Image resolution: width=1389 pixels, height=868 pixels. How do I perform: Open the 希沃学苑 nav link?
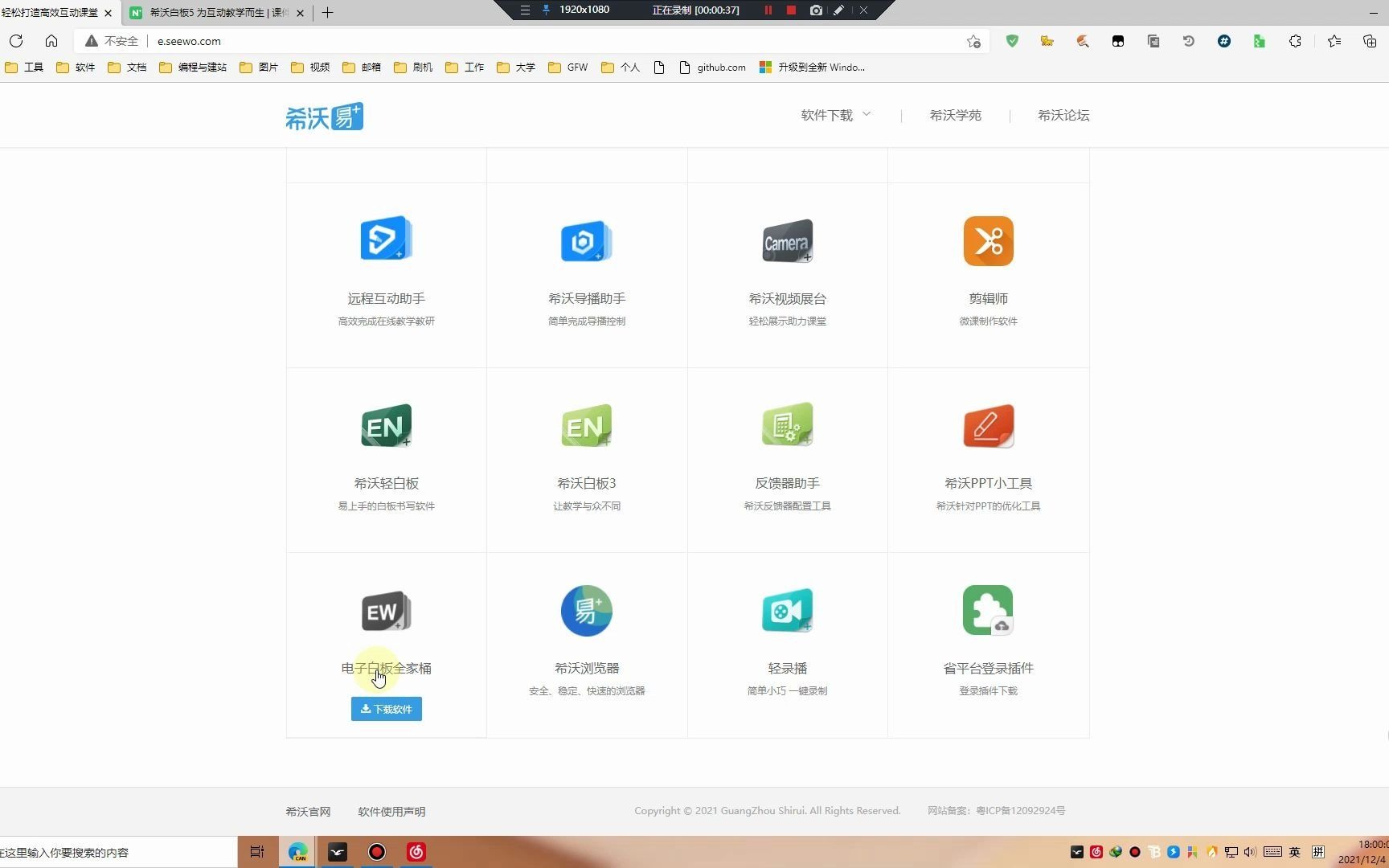(x=955, y=115)
